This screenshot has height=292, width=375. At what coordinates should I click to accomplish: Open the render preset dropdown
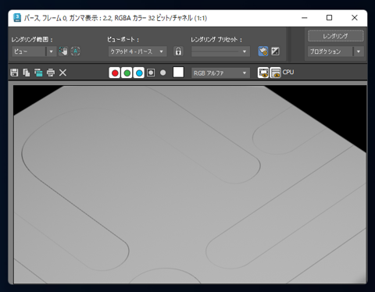point(220,52)
